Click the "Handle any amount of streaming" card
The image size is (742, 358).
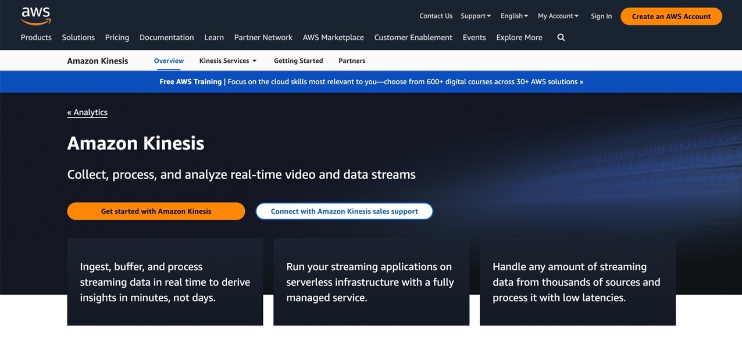pyautogui.click(x=577, y=282)
